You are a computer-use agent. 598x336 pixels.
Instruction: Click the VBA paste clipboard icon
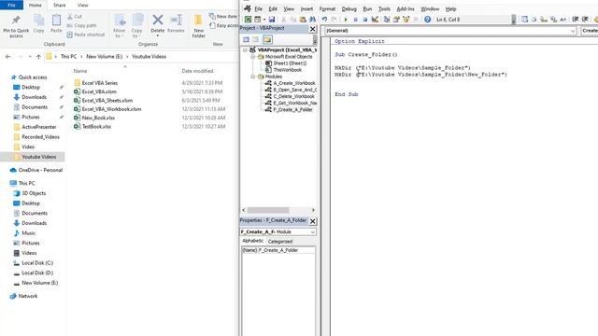[x=303, y=20]
